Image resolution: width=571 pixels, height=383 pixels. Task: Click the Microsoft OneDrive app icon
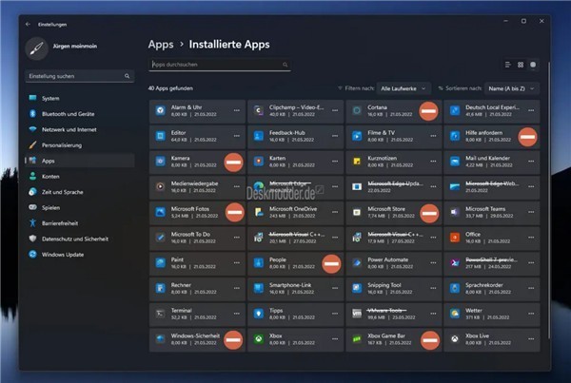(x=259, y=211)
